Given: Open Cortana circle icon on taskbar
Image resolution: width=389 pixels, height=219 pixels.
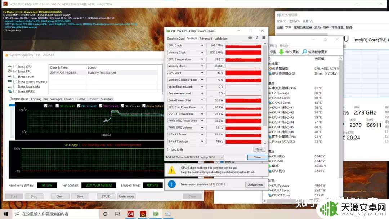Looking at the screenshot, I should click(105, 214).
